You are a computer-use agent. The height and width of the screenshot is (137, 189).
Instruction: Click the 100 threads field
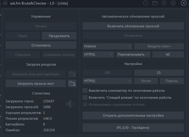coord(107,73)
